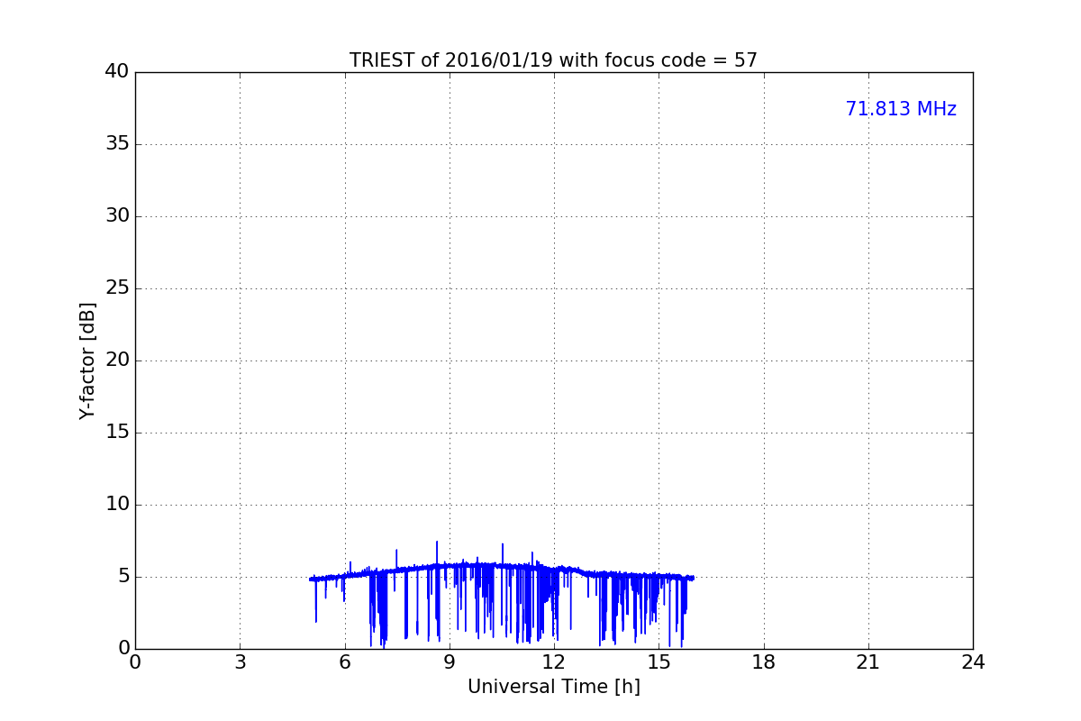Click the y-axis tick label 25
Image resolution: width=1081 pixels, height=721 pixels.
click(x=117, y=288)
